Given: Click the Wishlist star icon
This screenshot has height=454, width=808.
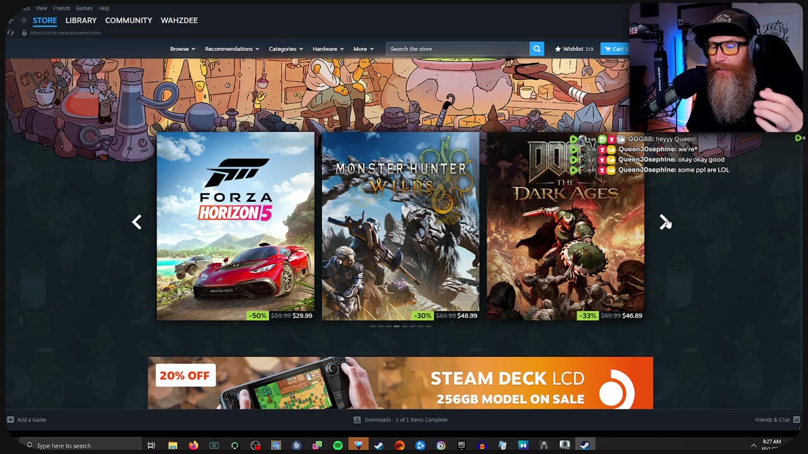Looking at the screenshot, I should click(558, 49).
